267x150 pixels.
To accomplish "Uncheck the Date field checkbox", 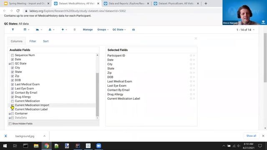I will pos(13,60).
